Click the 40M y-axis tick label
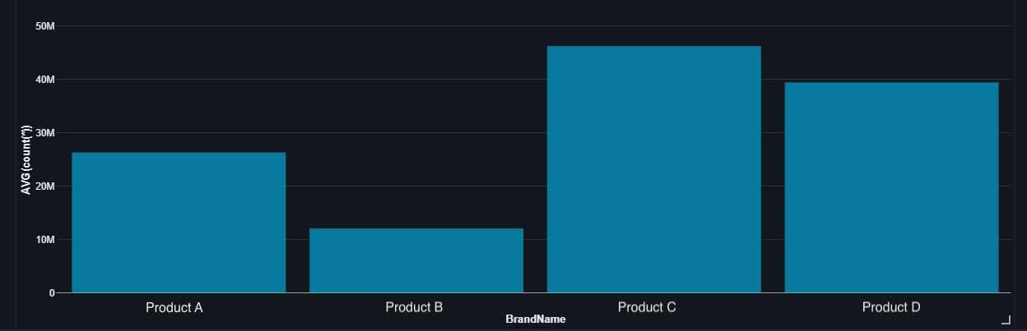 tap(45, 80)
